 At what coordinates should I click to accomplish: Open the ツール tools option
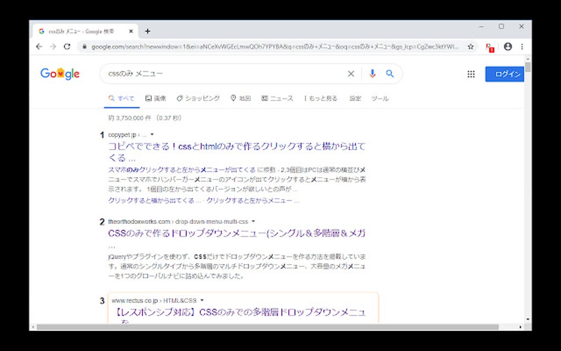point(380,98)
